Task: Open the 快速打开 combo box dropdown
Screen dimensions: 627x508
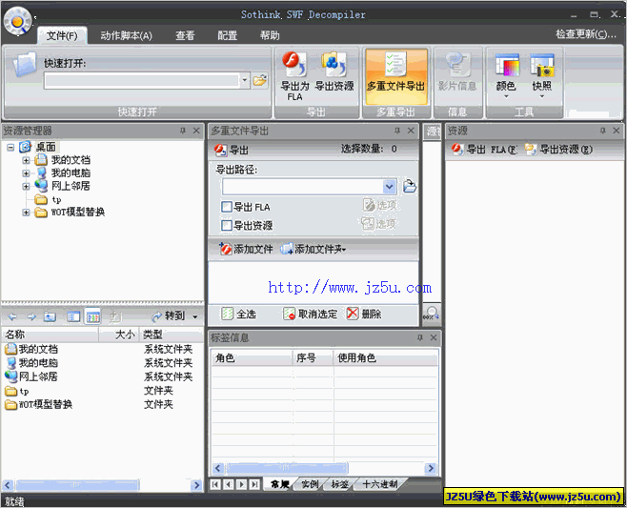Action: pyautogui.click(x=245, y=80)
